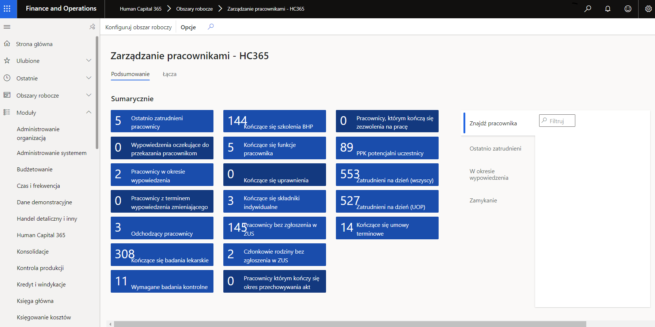Open the Kończące się szkolenia BHP tile
This screenshot has width=655, height=327.
(x=275, y=121)
